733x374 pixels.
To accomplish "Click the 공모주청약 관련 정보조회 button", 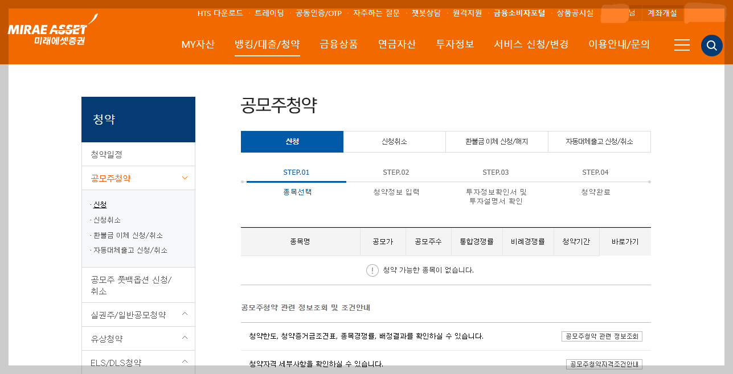I will 603,336.
